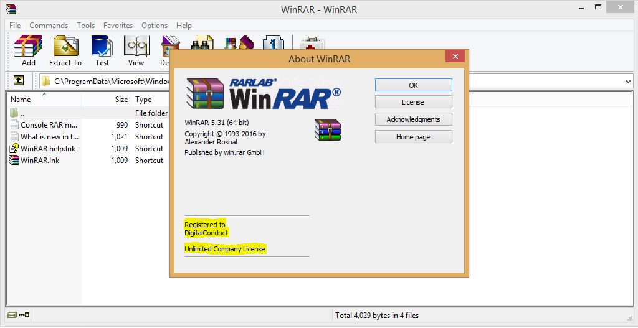
Task: Click the Repair first-aid kit toolbar icon
Action: point(312,43)
